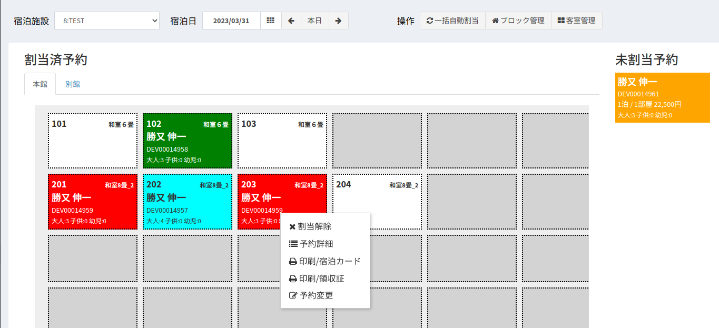This screenshot has height=328, width=719.
Task: Select red room 201 reservation card
Action: [93, 202]
